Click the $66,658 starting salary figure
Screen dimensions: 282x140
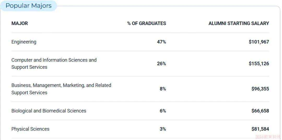click(x=260, y=111)
